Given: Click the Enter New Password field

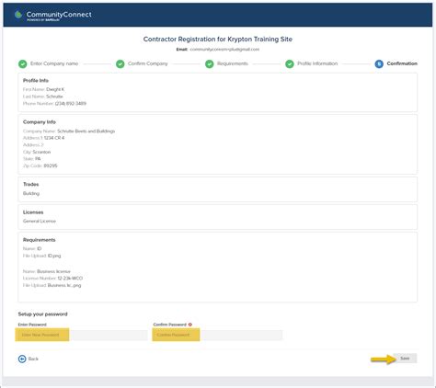Looking at the screenshot, I should [82, 335].
